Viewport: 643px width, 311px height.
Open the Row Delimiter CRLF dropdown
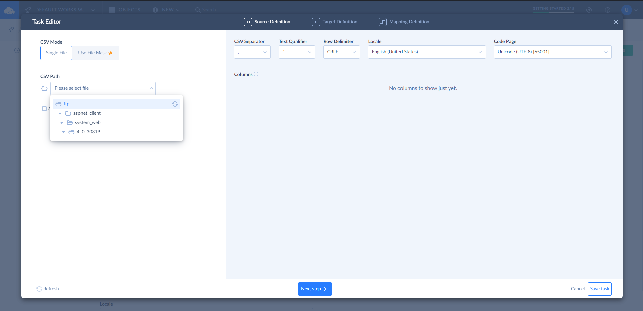click(341, 52)
